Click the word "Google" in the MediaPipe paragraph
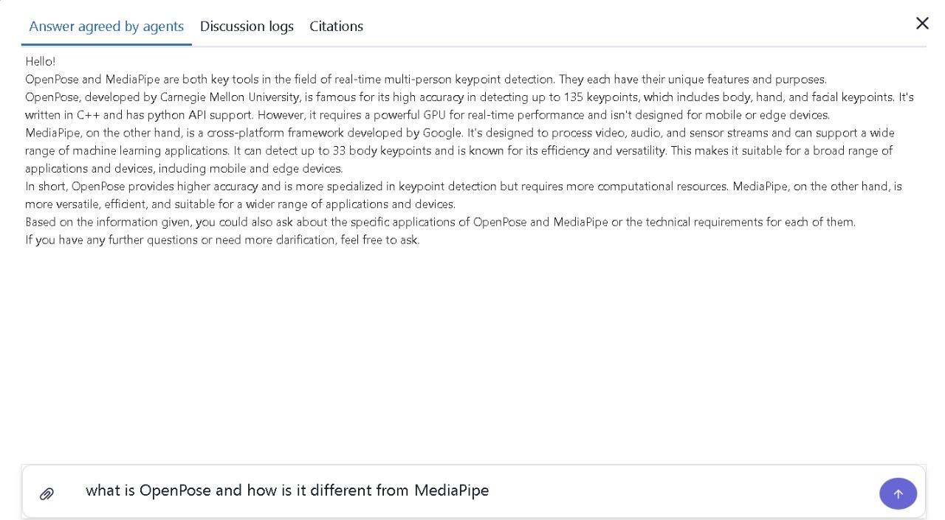945x520 pixels. pyautogui.click(x=441, y=134)
